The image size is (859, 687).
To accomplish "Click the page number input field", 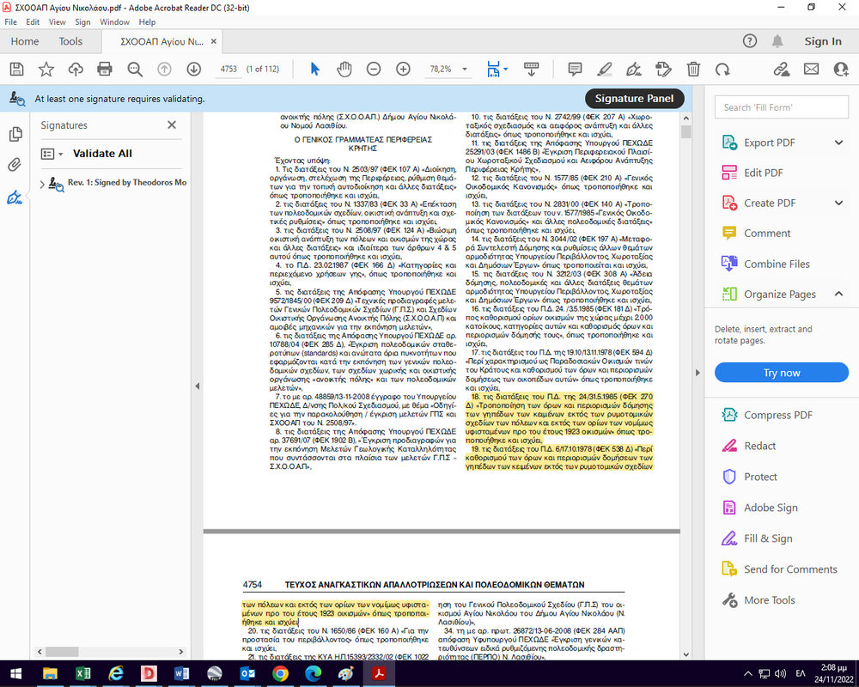I will [x=228, y=69].
